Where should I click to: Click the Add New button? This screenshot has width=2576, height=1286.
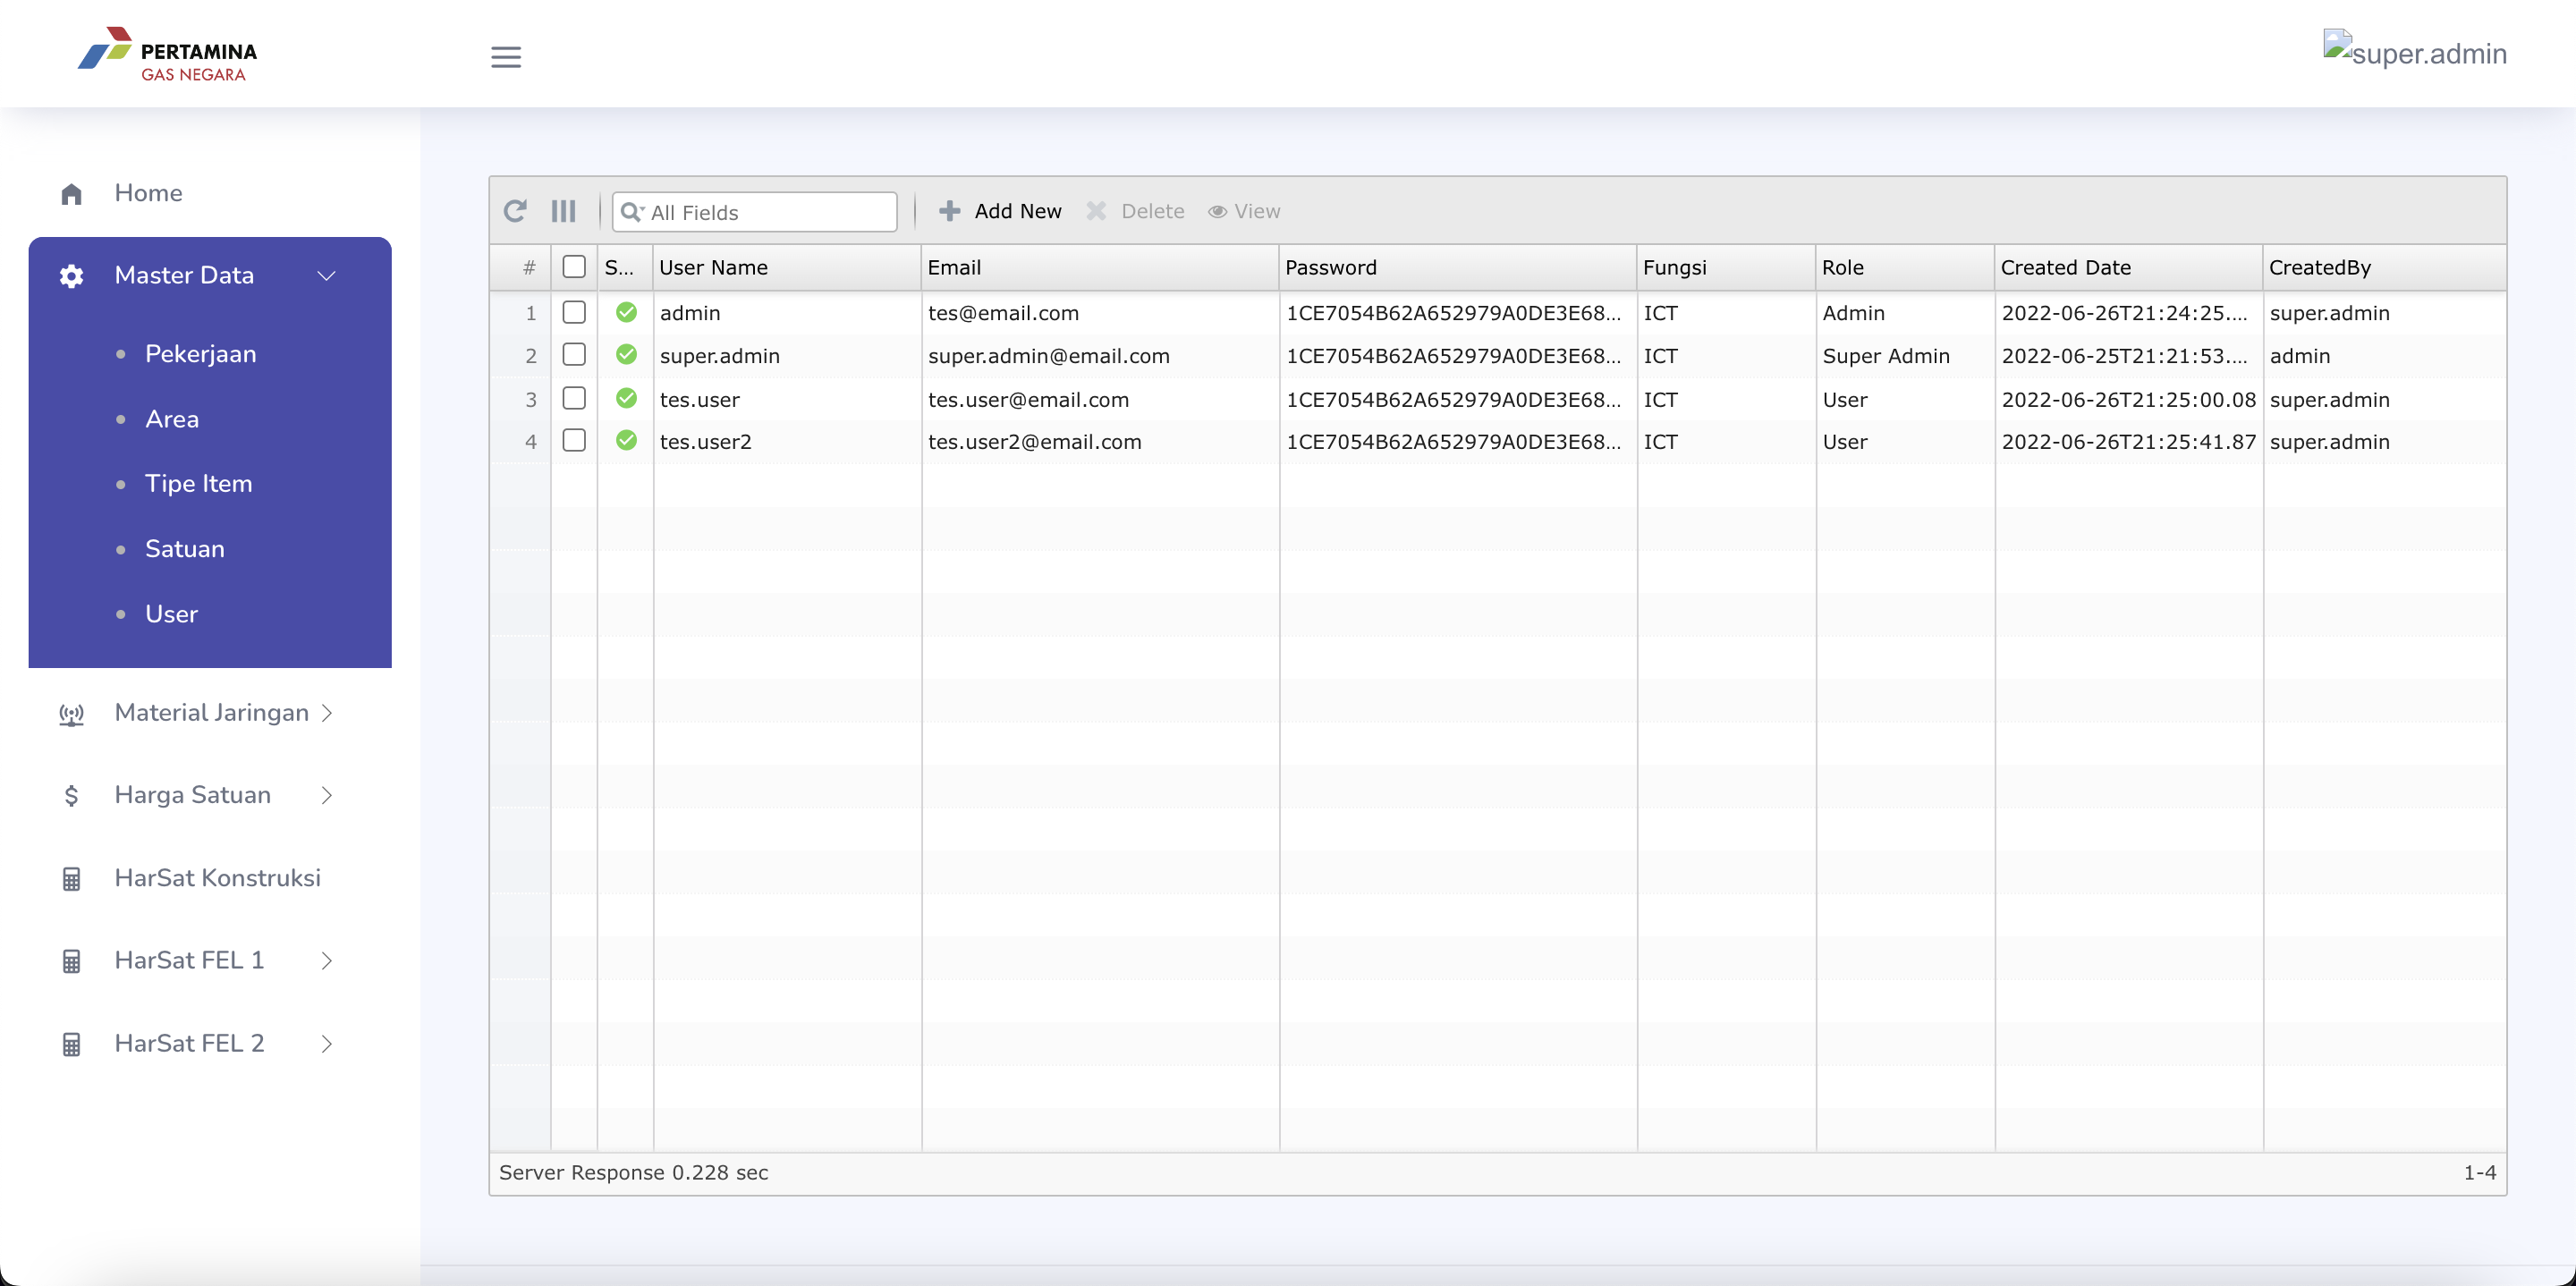click(1000, 211)
